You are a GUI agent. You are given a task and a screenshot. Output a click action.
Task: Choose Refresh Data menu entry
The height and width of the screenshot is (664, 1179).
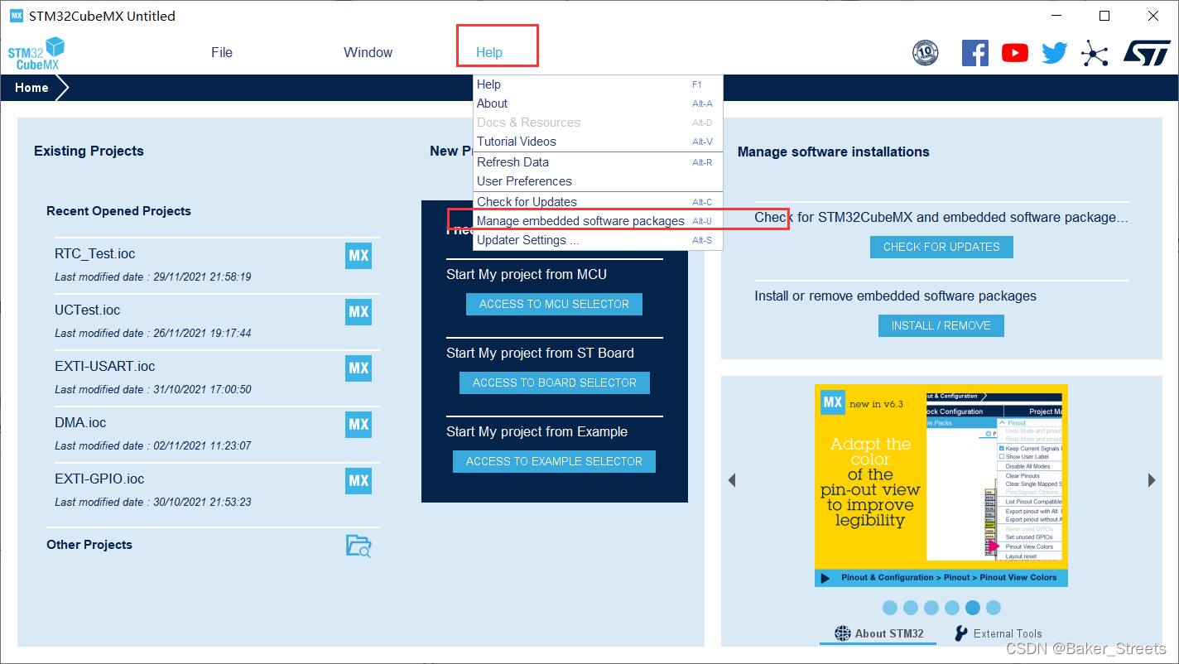(x=598, y=162)
